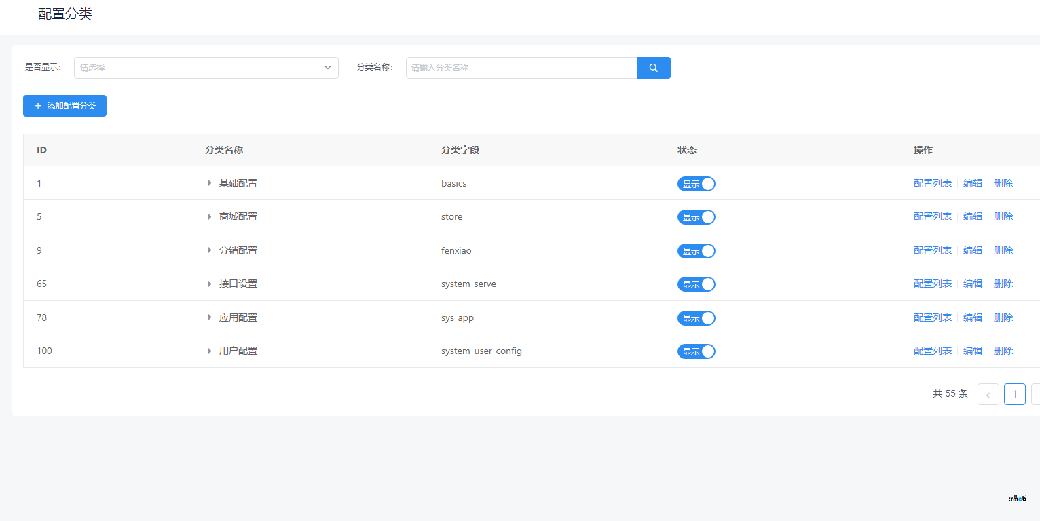Click the magnifier search button

tap(653, 68)
